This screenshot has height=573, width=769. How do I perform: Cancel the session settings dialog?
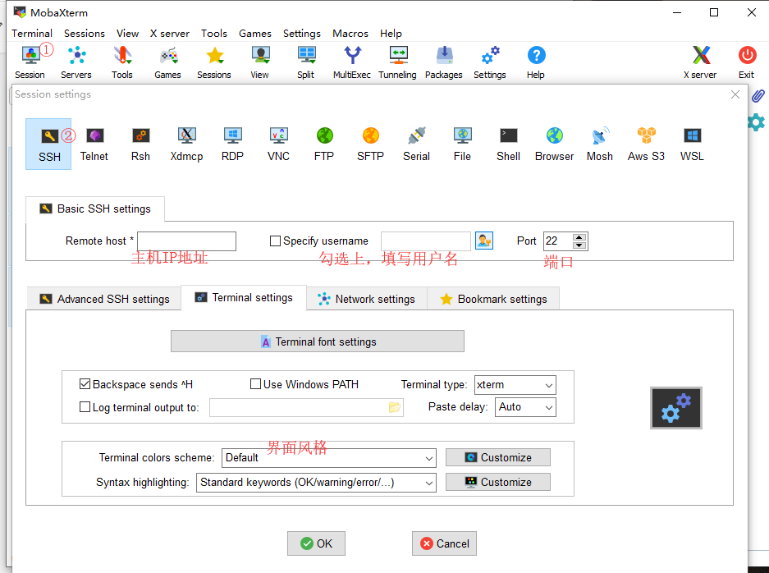click(444, 543)
